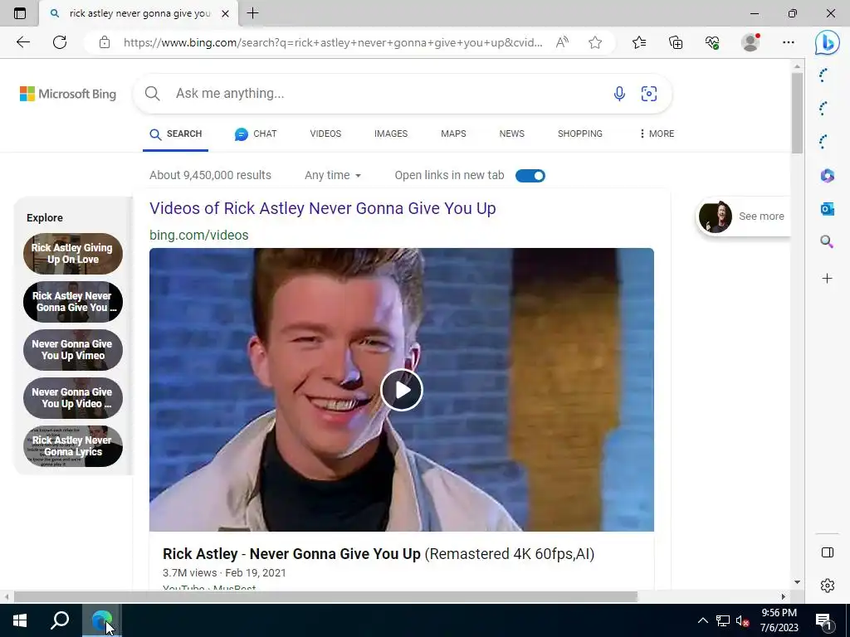Click the scroll down arrow of page

(x=797, y=582)
